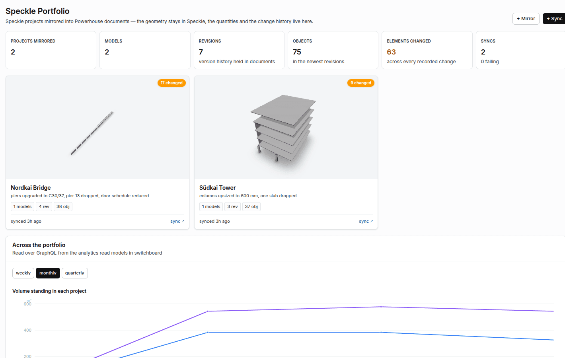Viewport: 565px width, 358px height.
Task: Open the Nordkai Bridge 3D model thumbnail
Action: 97,127
